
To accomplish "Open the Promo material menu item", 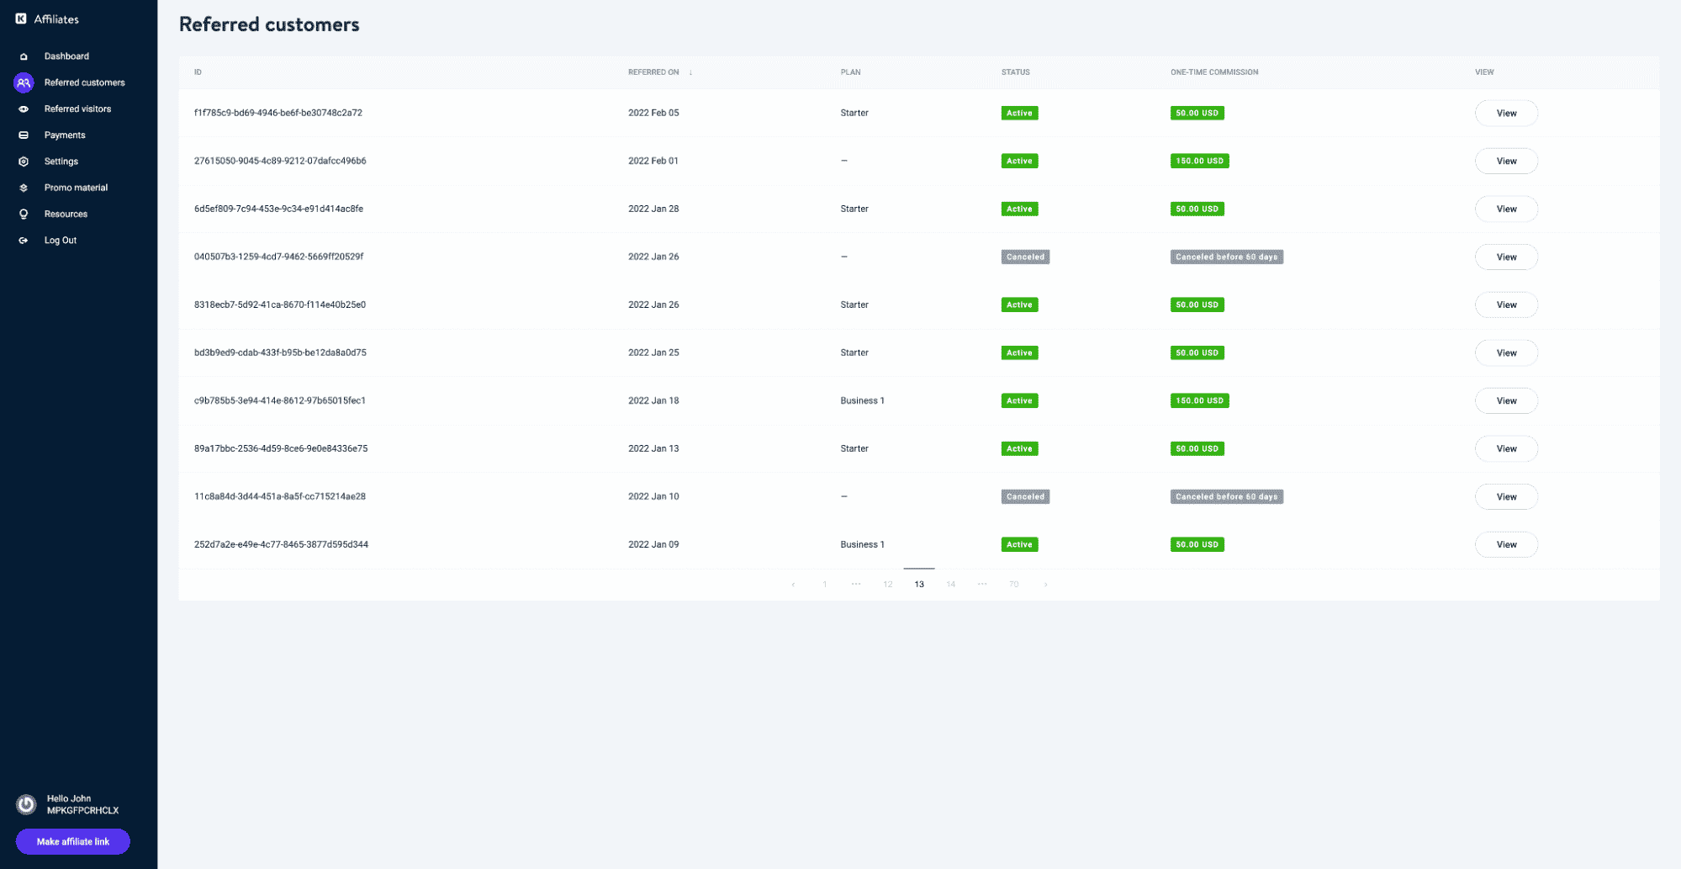I will tap(76, 188).
